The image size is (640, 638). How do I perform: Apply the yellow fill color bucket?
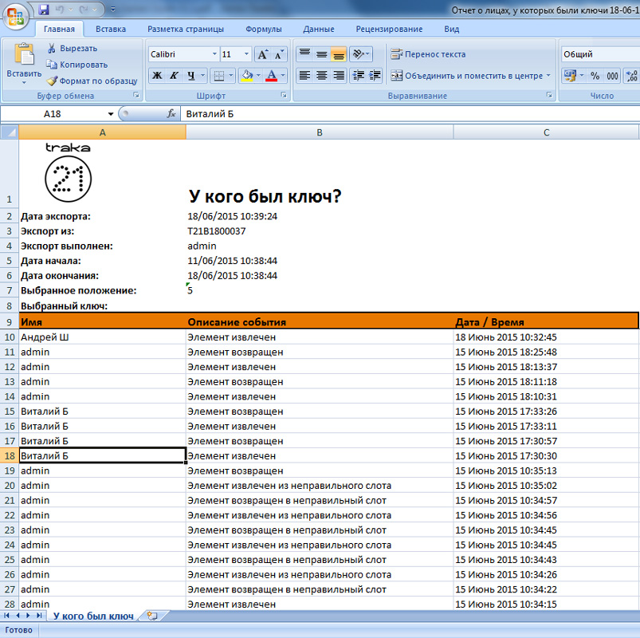tap(247, 76)
